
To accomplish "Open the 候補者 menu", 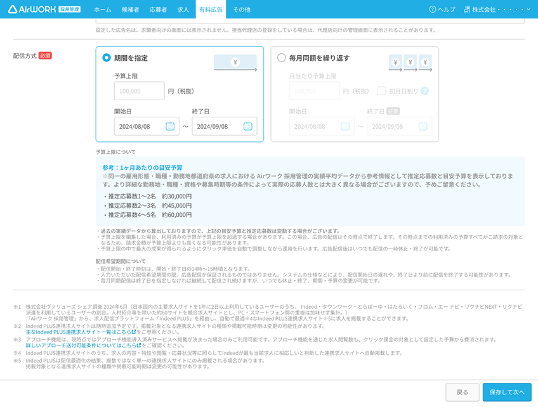I will 131,10.
